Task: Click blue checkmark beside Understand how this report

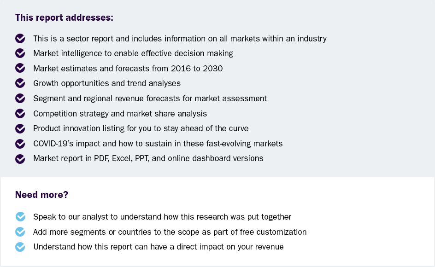Action: click(20, 247)
